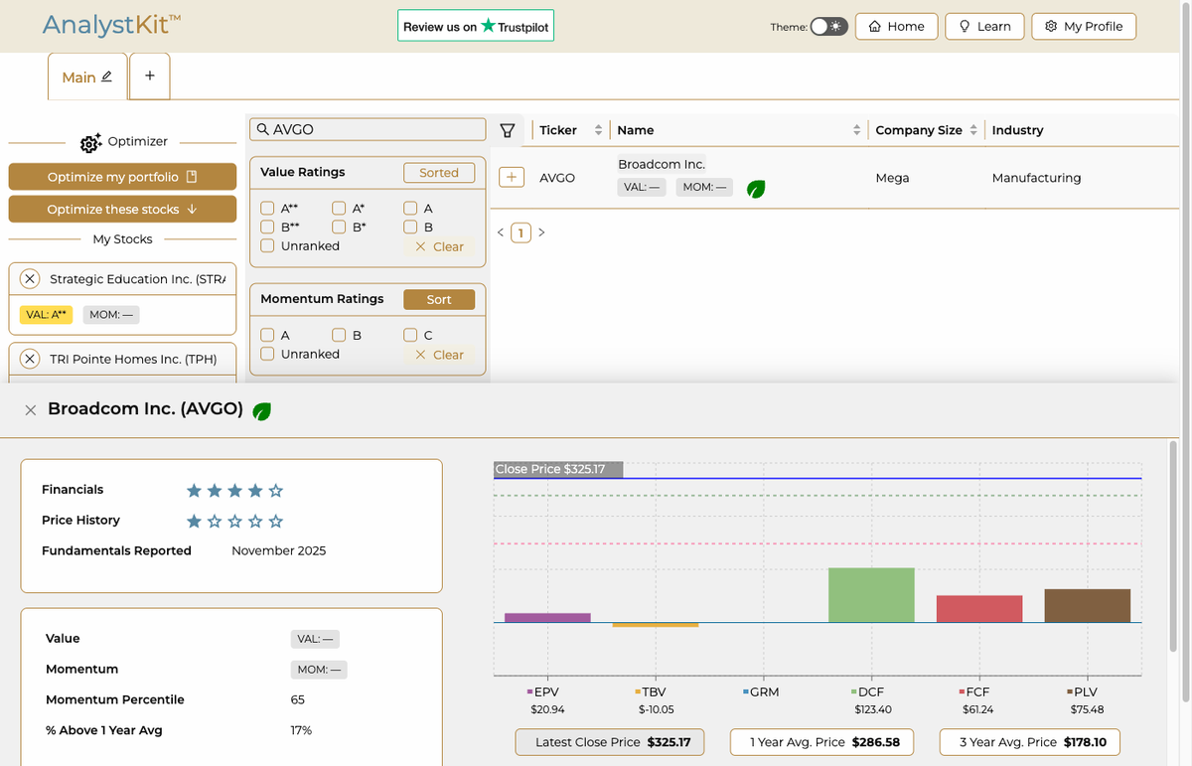Go to next results page arrow
The width and height of the screenshot is (1192, 766).
[541, 232]
